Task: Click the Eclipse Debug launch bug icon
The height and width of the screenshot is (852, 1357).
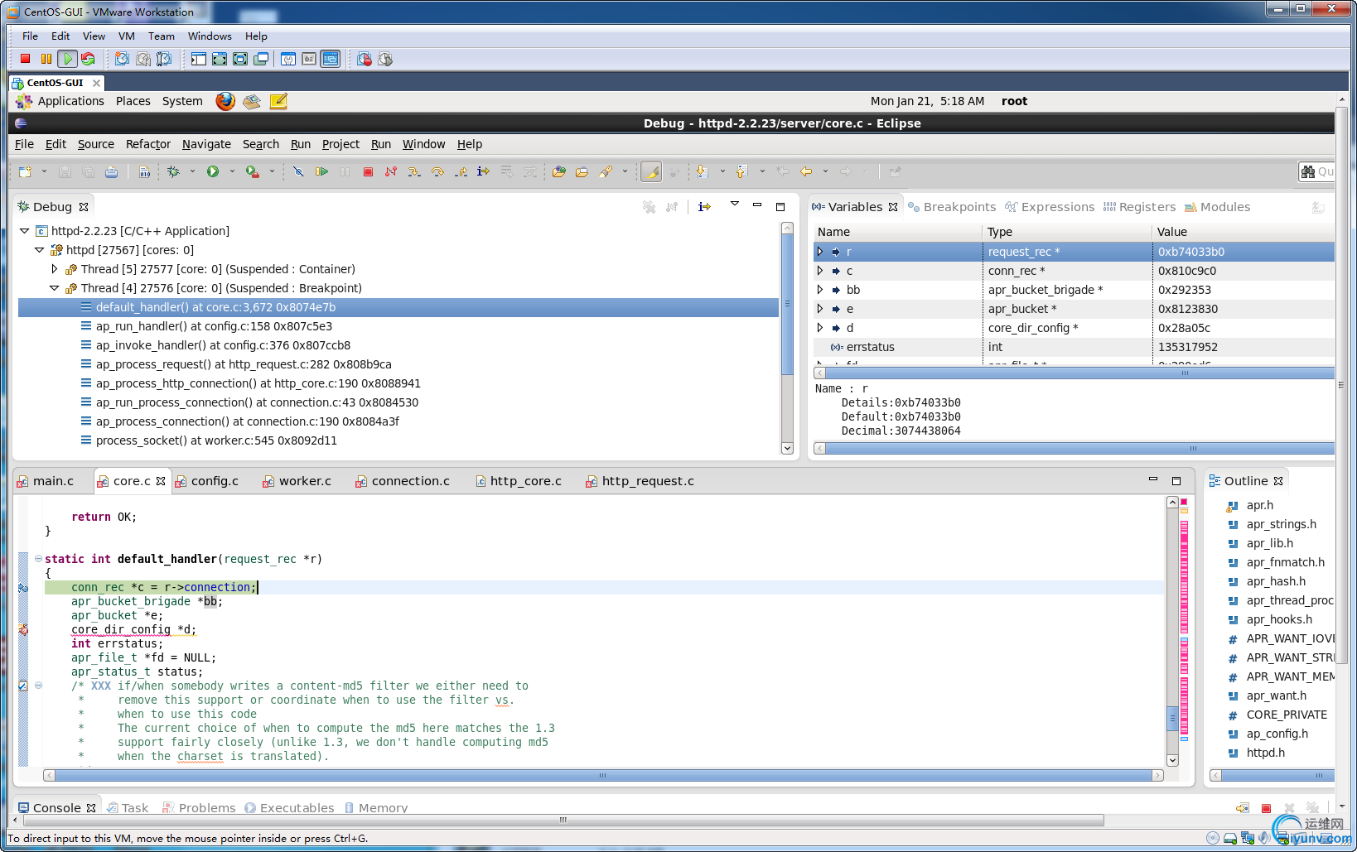Action: coord(173,171)
